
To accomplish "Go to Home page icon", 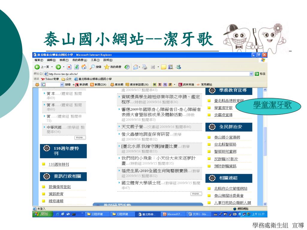I will point(84,67).
